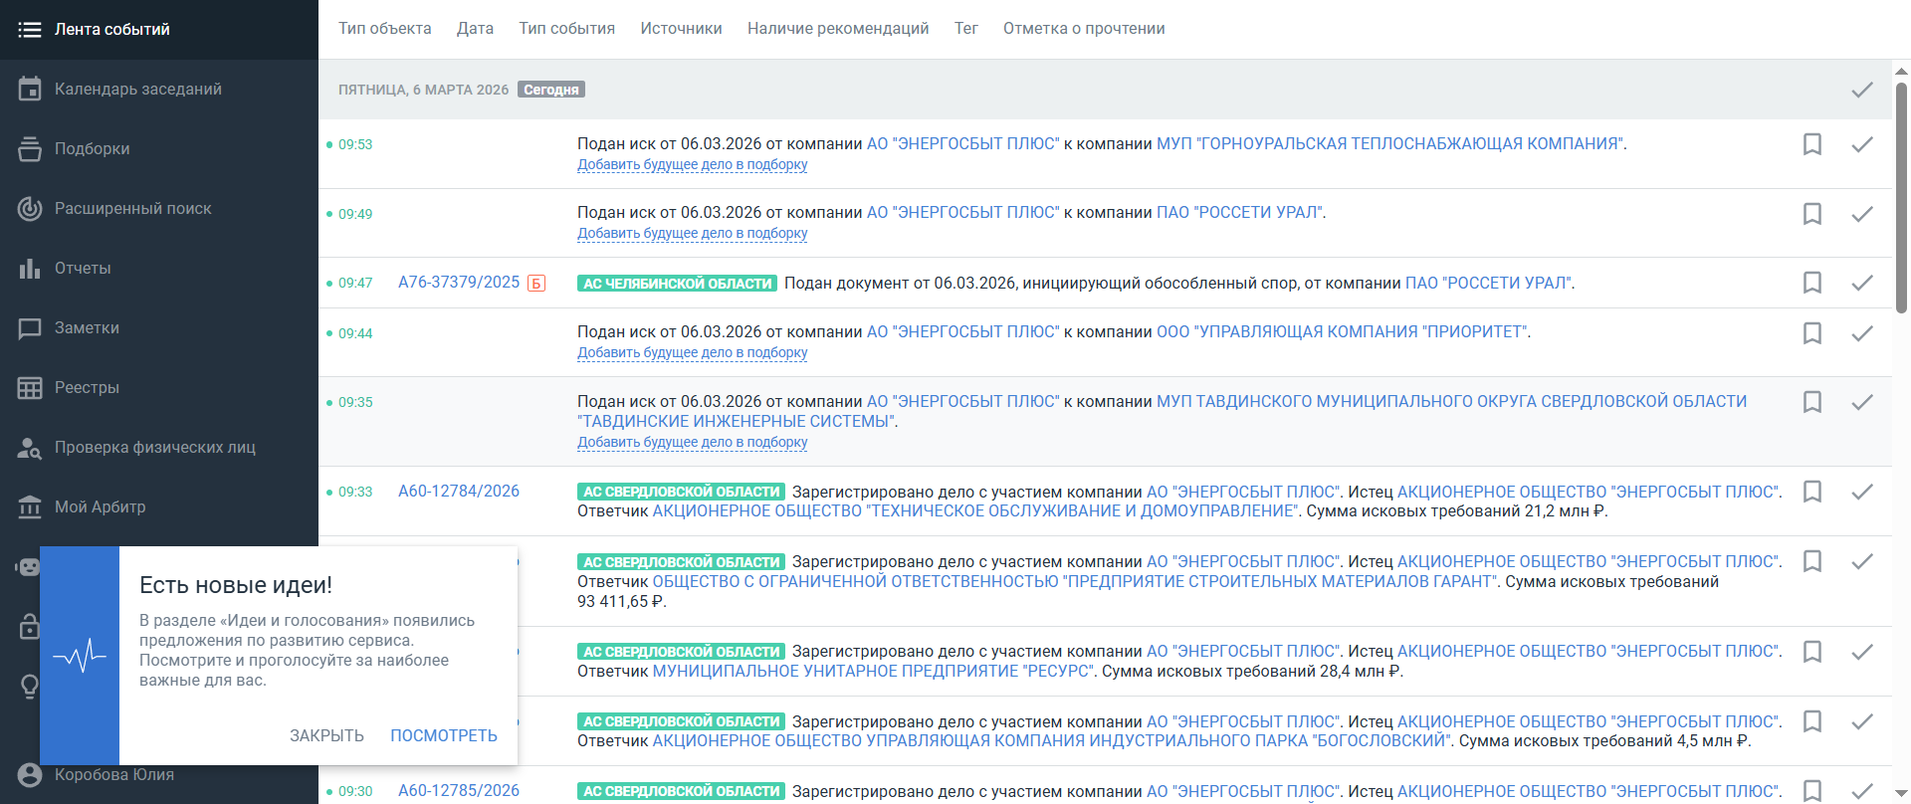Click the Отчеты bar chart icon
Image resolution: width=1911 pixels, height=804 pixels.
coord(30,268)
